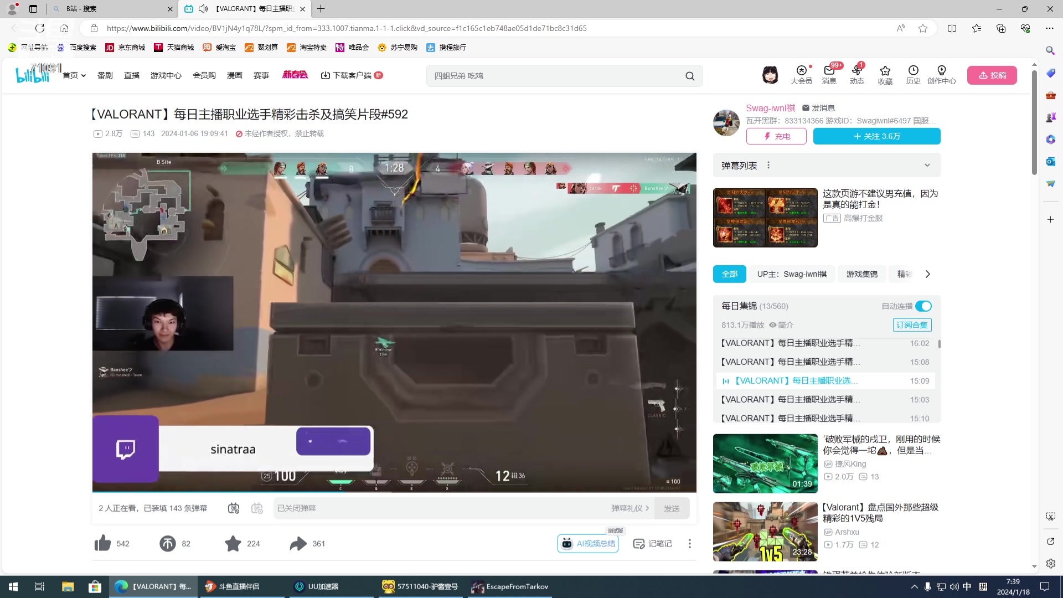Screen dimensions: 1063x598
Task: Open the 会员购 menu item
Action: tap(204, 75)
